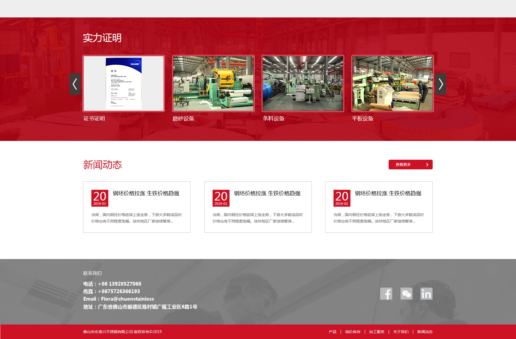This screenshot has height=339, width=516.
Task: View the 平板设备 equipment photo
Action: [392, 83]
